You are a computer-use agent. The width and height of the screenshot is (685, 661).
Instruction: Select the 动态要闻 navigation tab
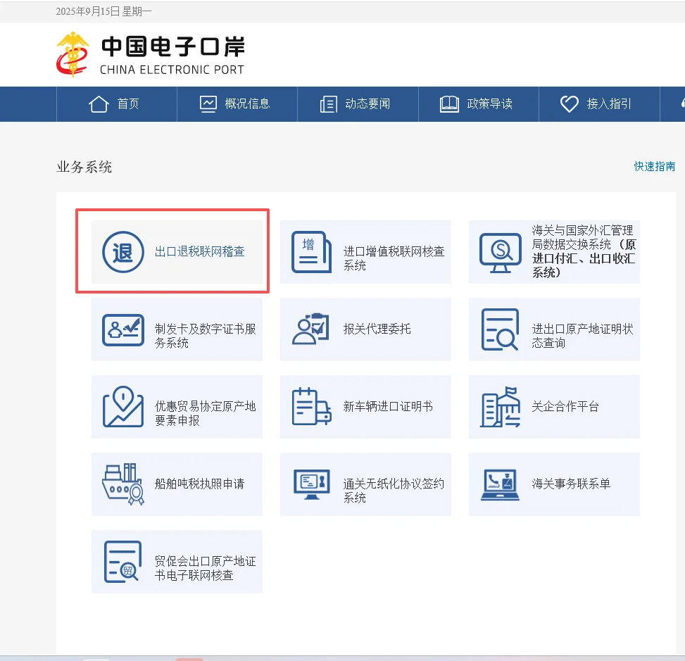pos(358,103)
